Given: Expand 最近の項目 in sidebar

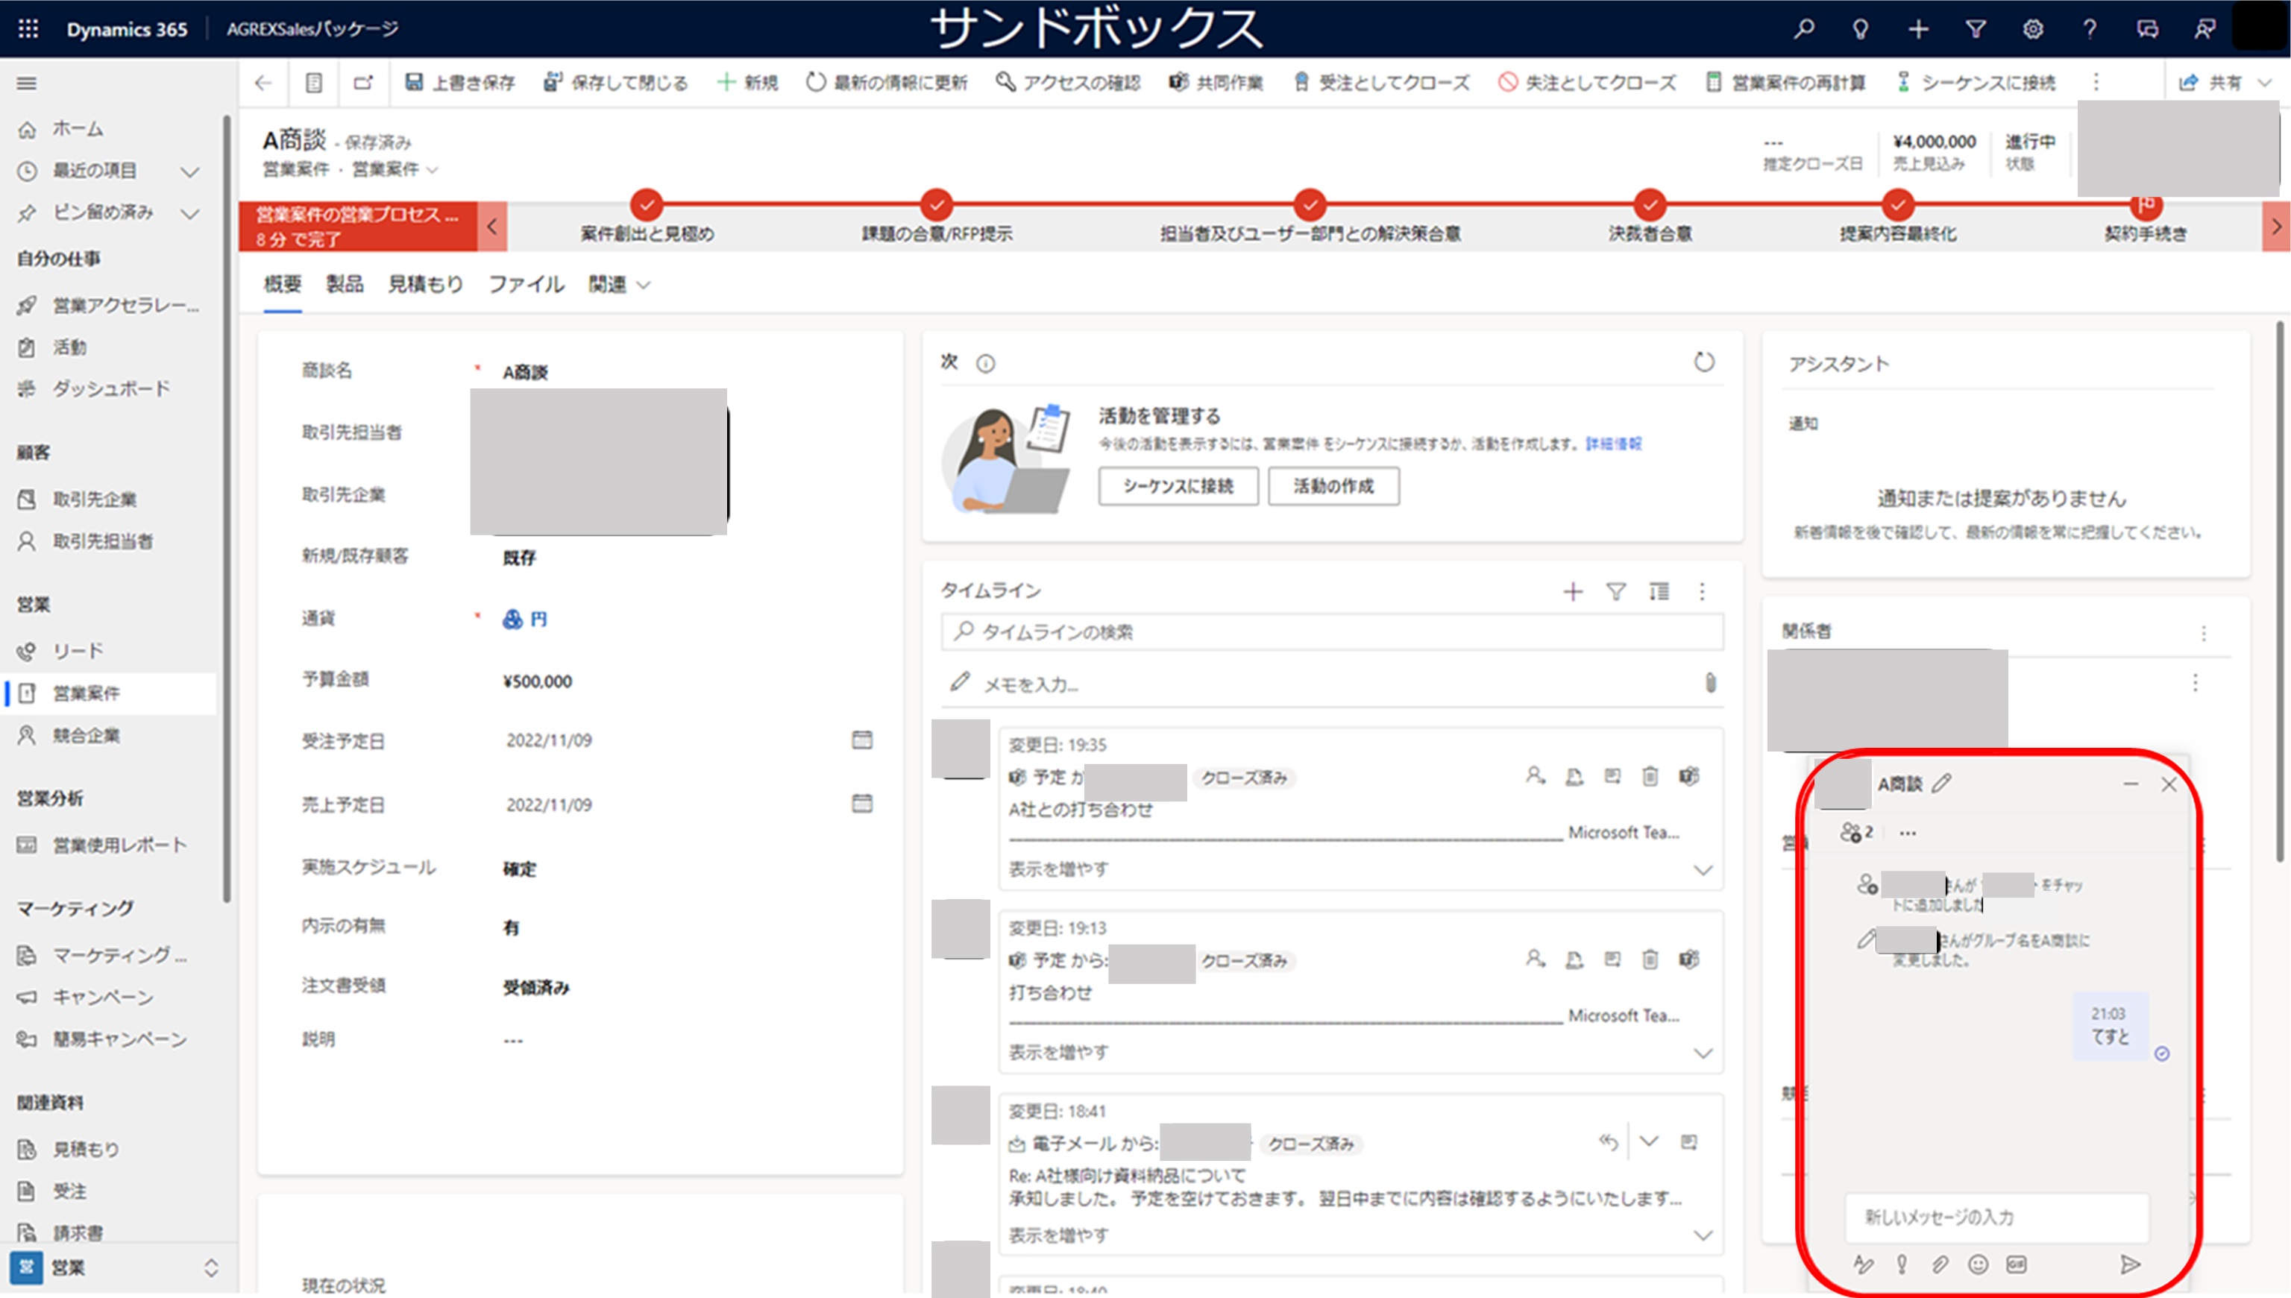Looking at the screenshot, I should (x=190, y=171).
